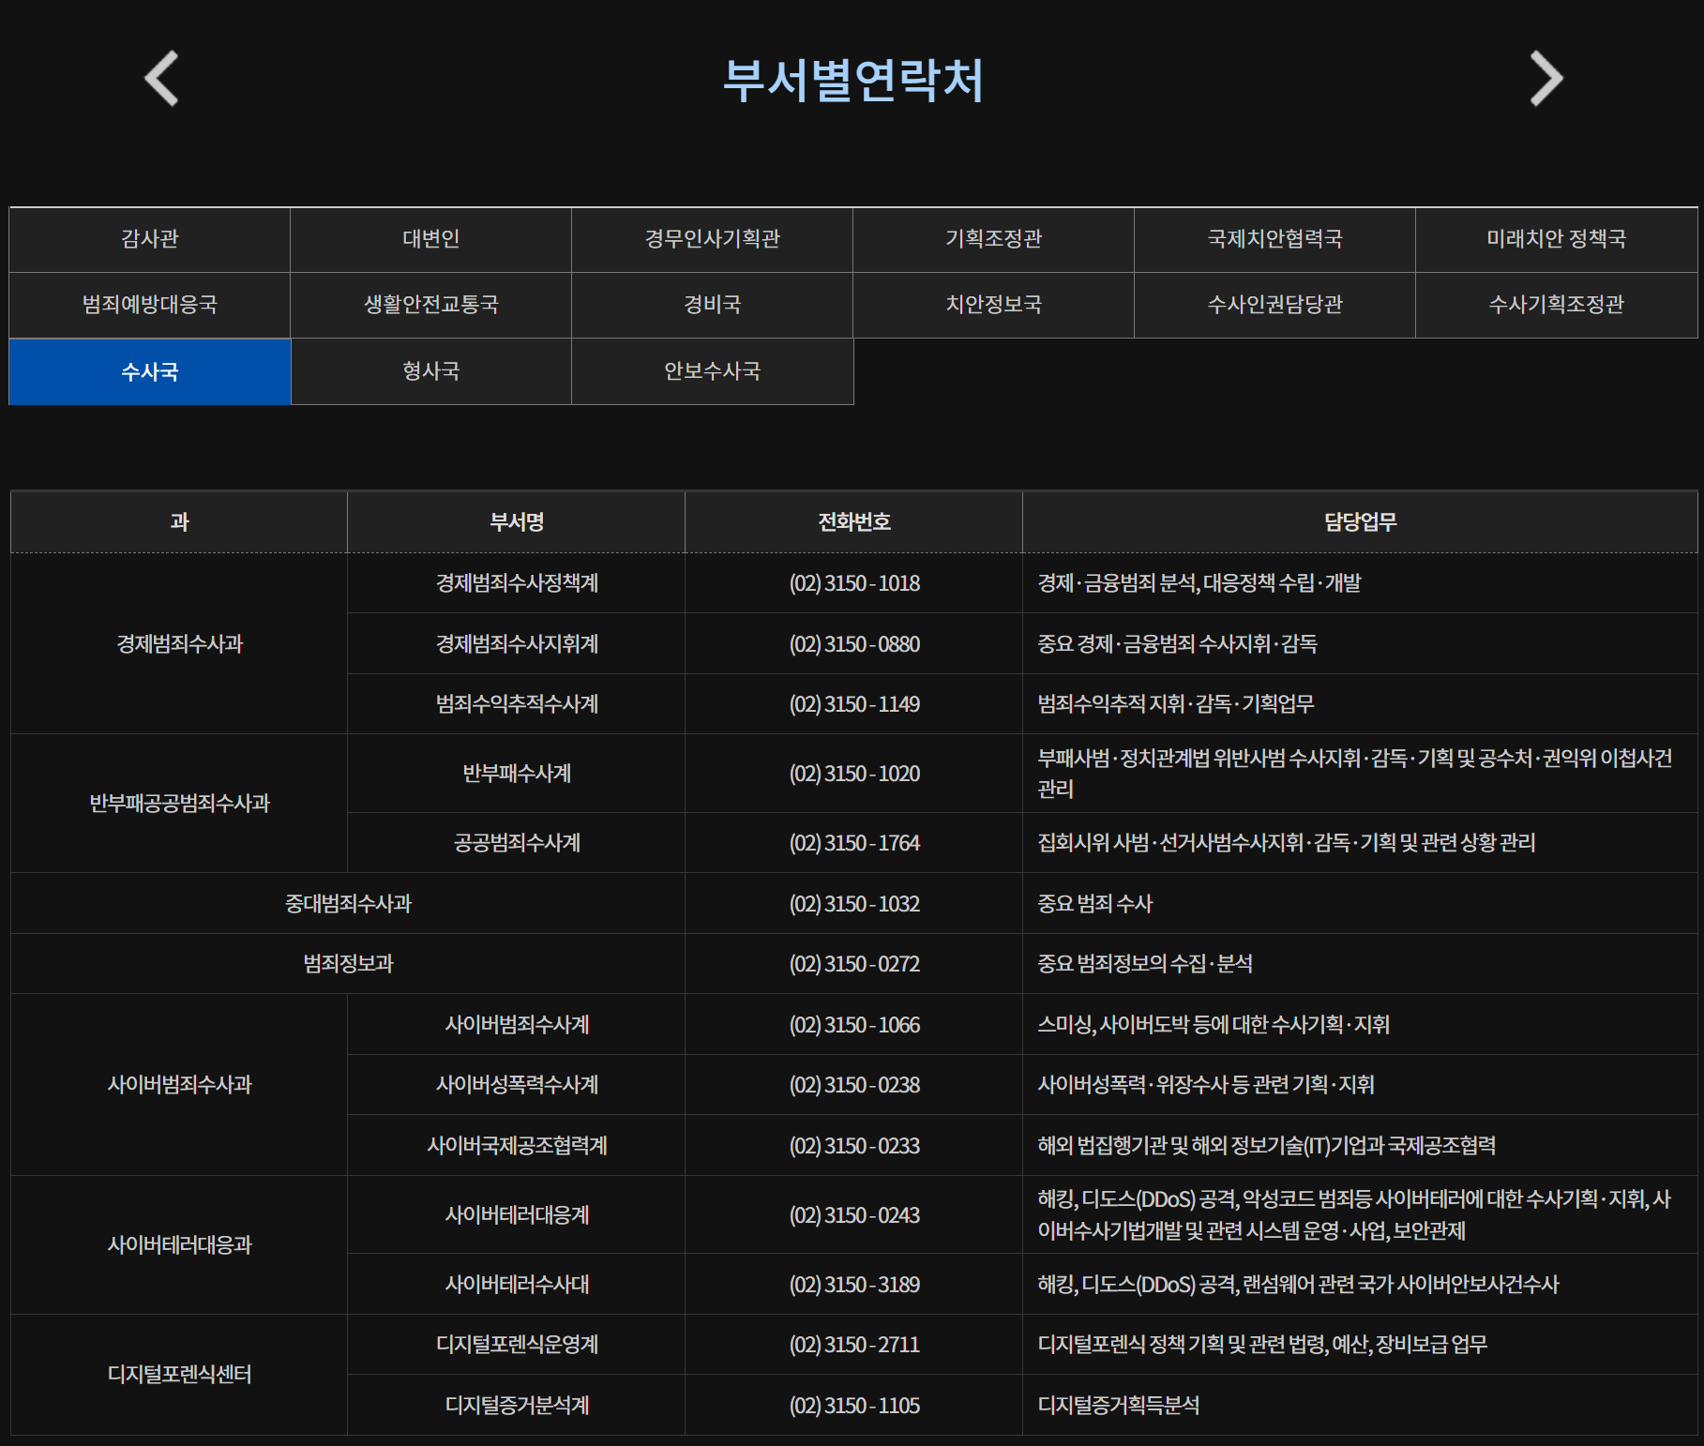Switch to the 경비국 tab
Image resolution: width=1704 pixels, height=1446 pixels.
713,305
